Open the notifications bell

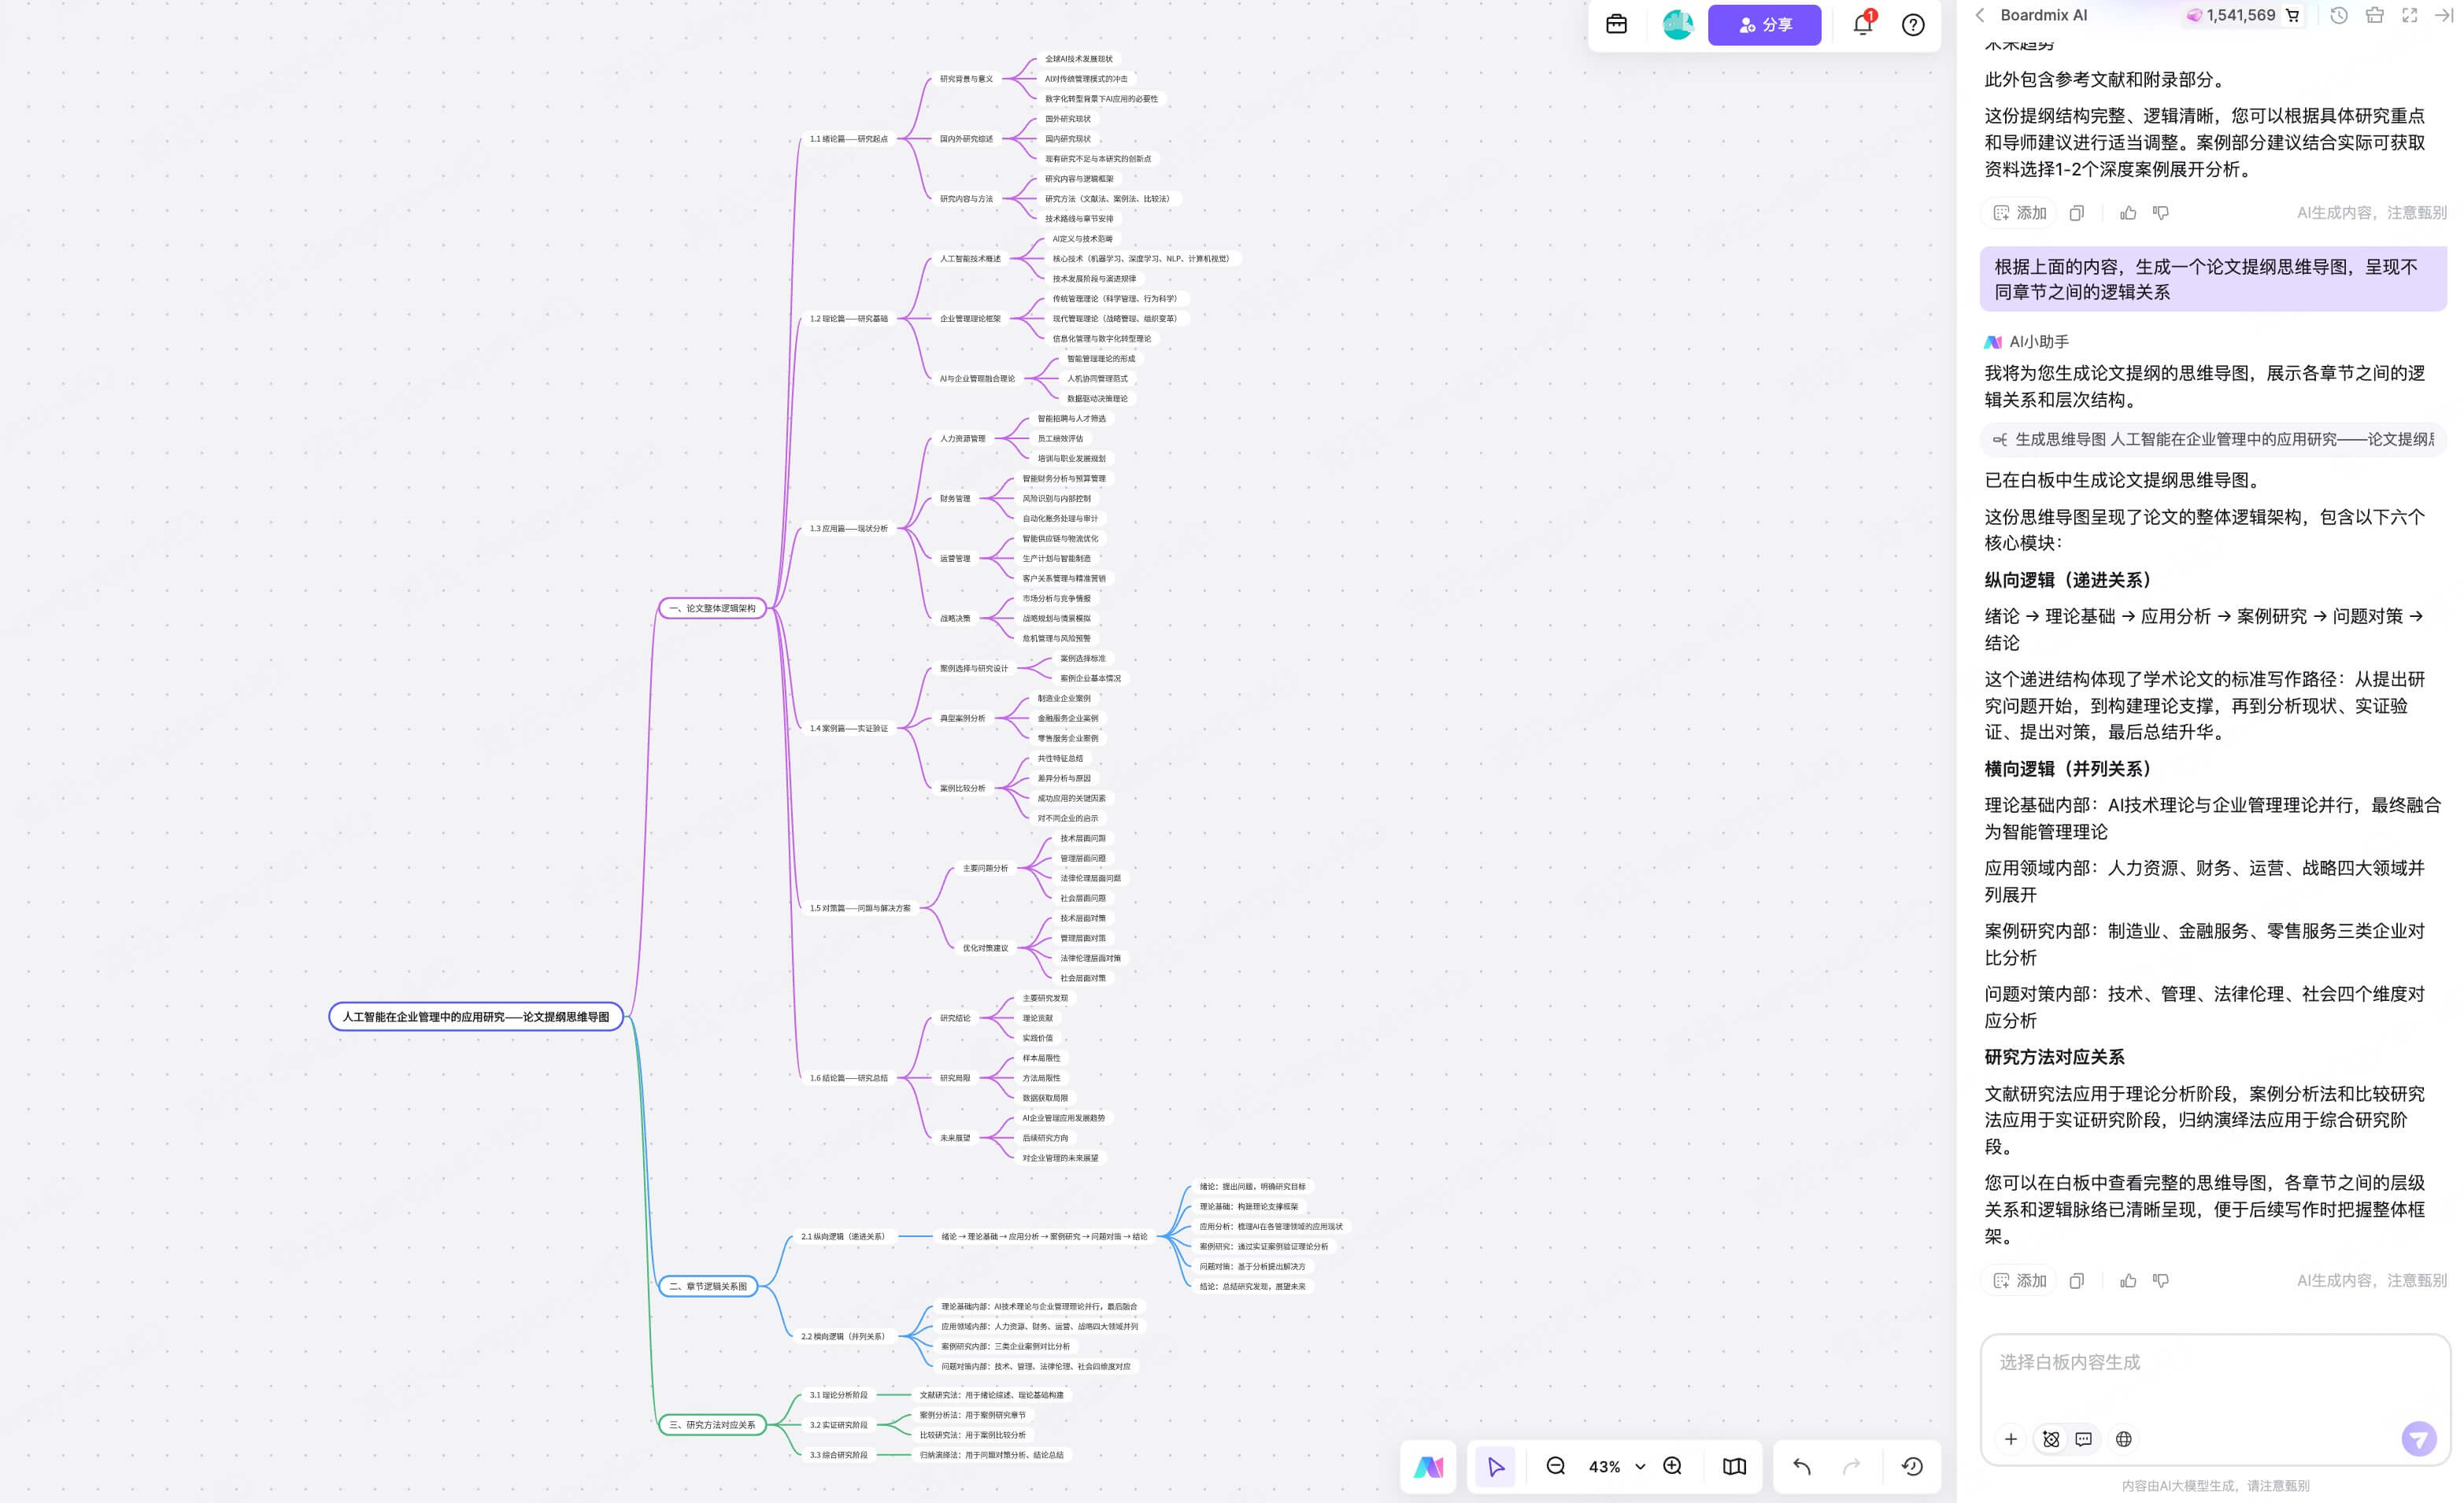point(1862,25)
